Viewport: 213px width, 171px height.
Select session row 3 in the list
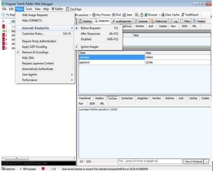coord(8,35)
